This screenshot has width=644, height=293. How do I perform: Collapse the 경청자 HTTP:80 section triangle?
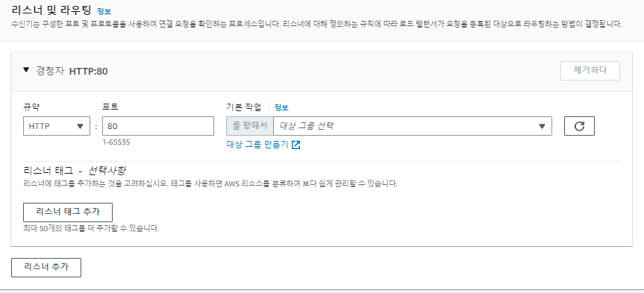(26, 70)
